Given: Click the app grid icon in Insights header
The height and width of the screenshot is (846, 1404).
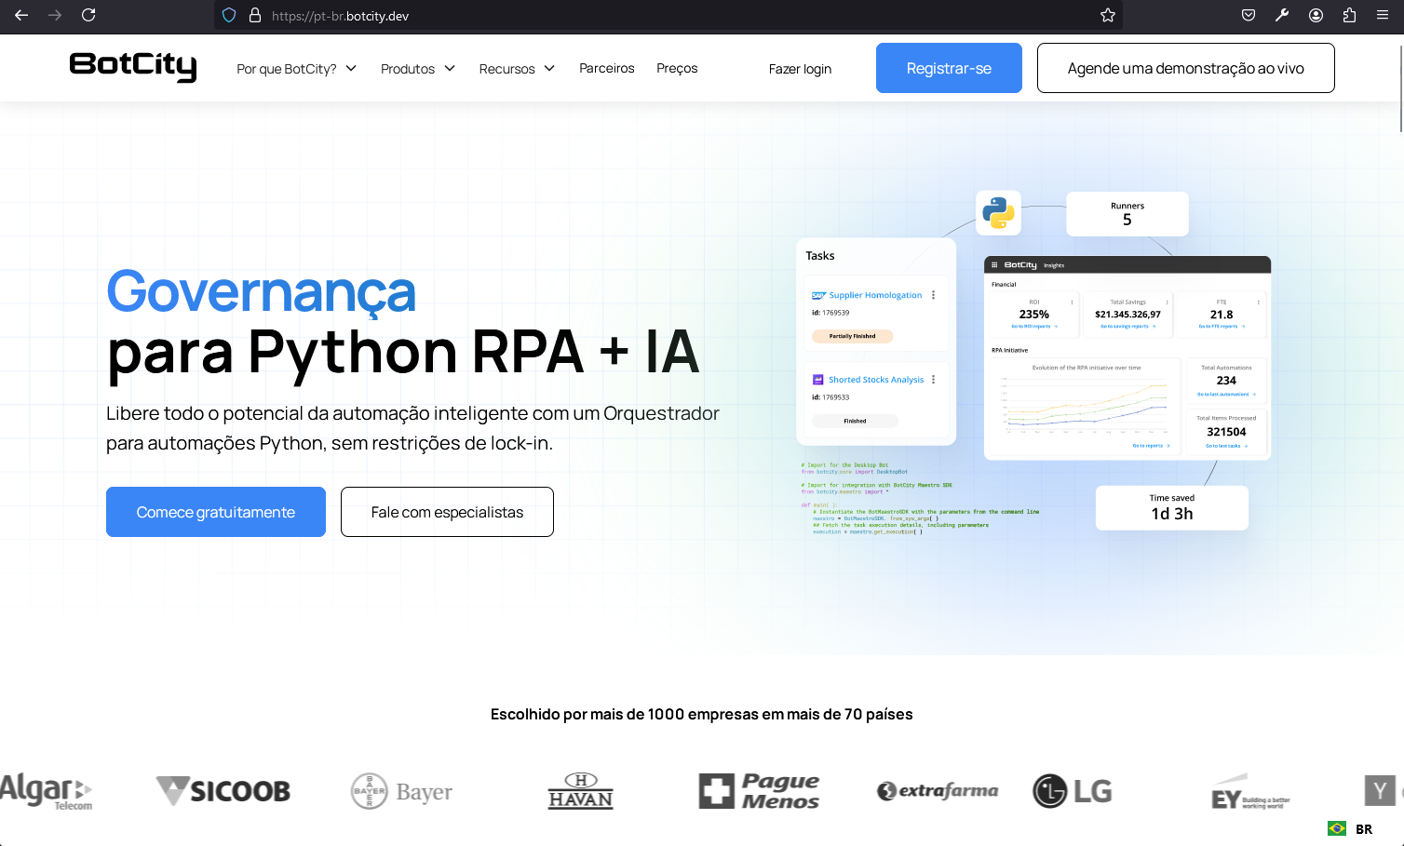Looking at the screenshot, I should [994, 264].
